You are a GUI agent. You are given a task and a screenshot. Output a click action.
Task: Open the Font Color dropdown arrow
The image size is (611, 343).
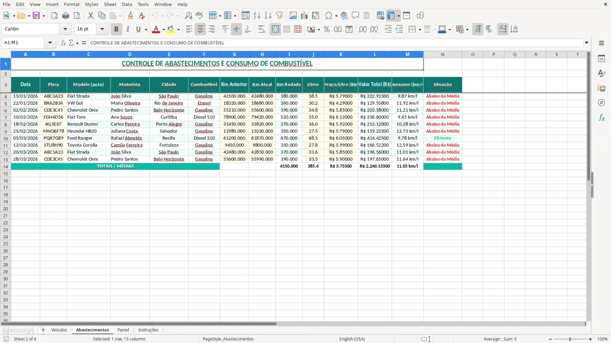coord(163,29)
